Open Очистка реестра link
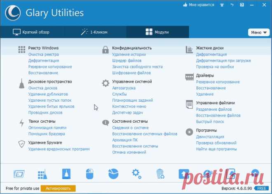Image resolution: width=272 pixels, height=194 pixels. (x=44, y=54)
